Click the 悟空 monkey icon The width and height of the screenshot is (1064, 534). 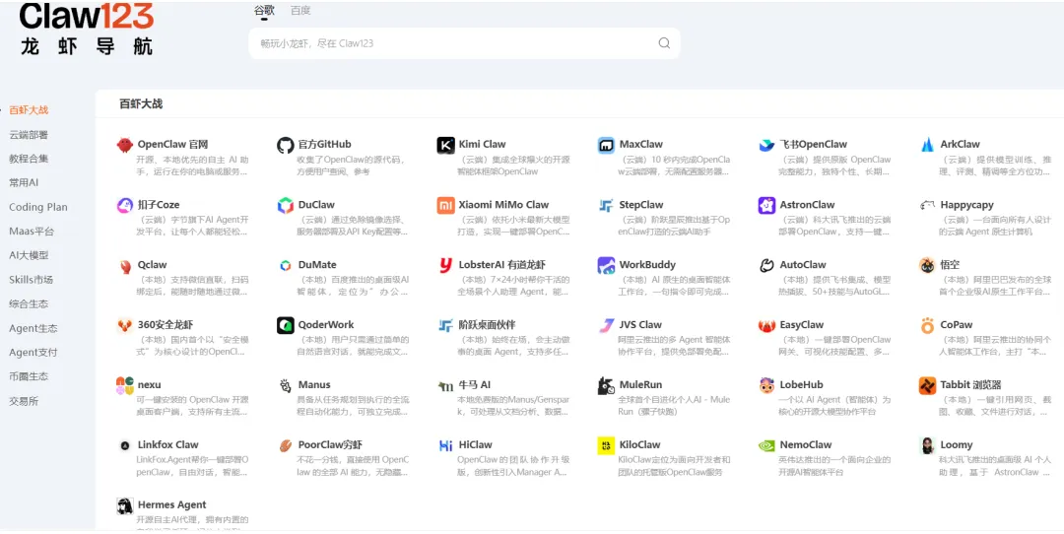(927, 265)
